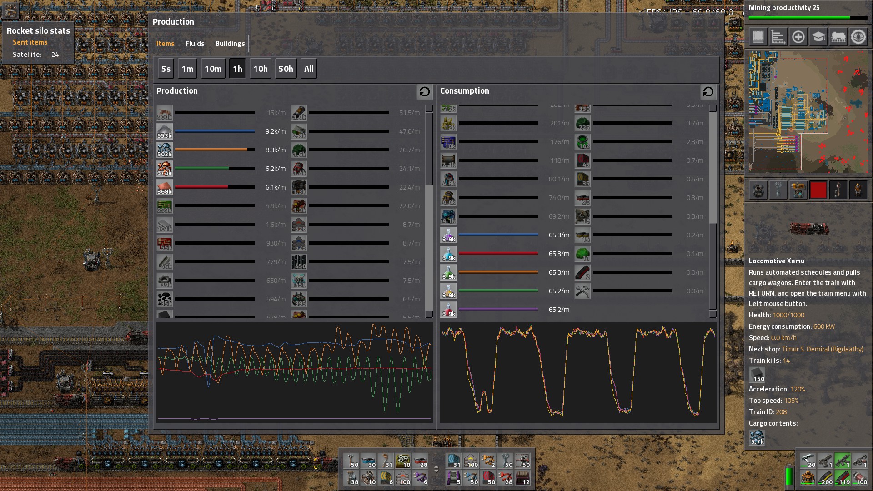
Task: Switch to the Buildings tab
Action: 230,44
